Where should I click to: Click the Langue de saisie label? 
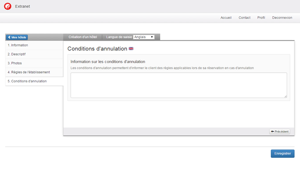coord(119,37)
